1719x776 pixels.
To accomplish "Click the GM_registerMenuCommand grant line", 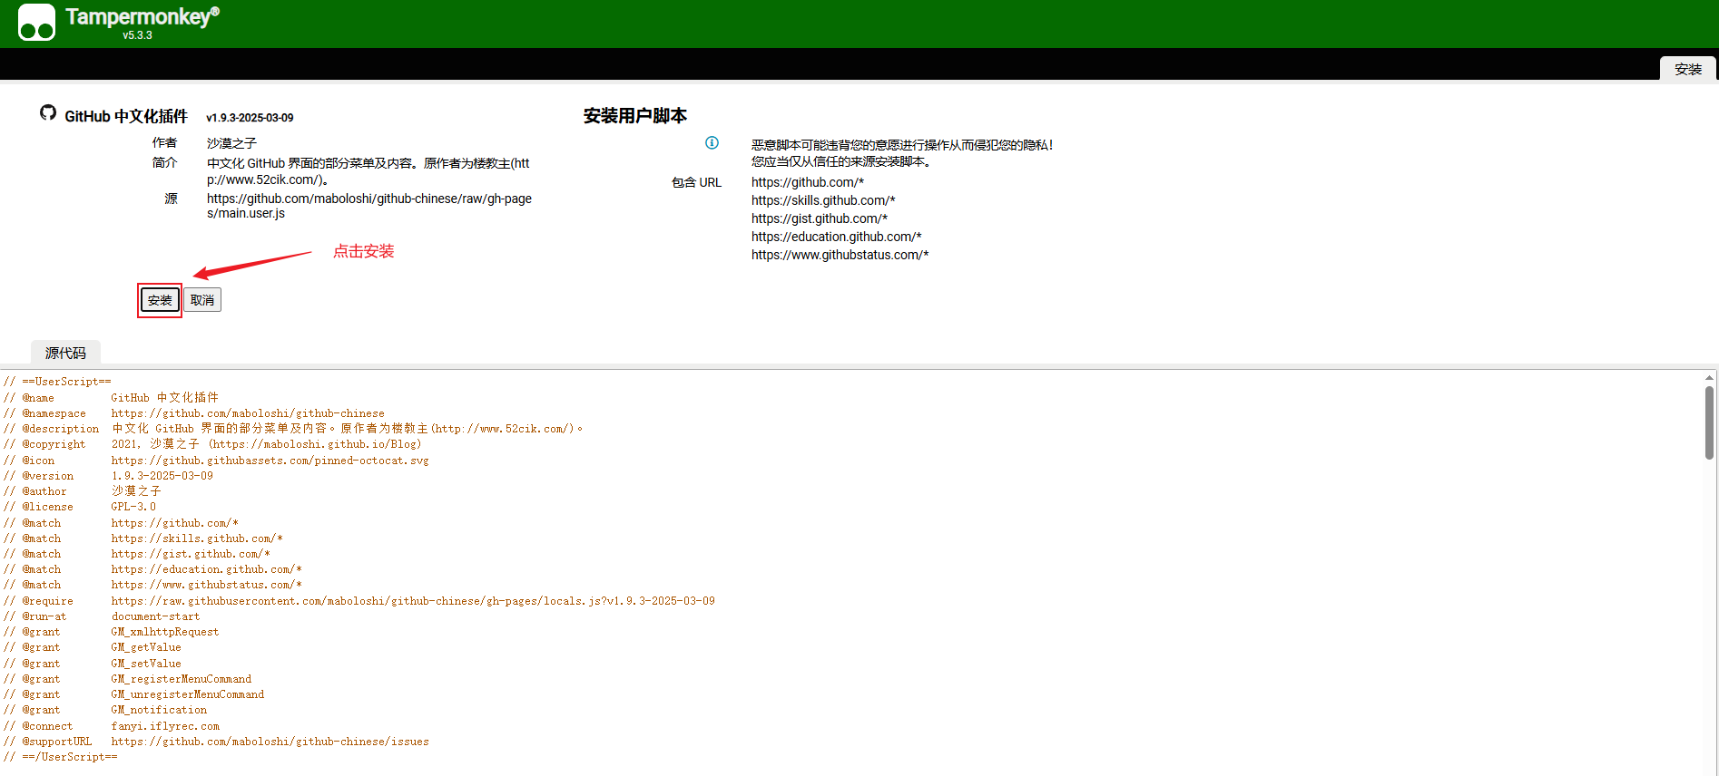I will [x=127, y=679].
